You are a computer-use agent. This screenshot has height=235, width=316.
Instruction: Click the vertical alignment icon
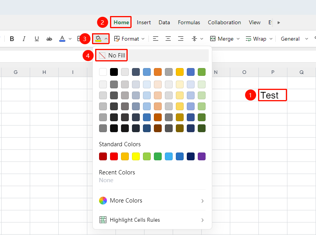194,39
